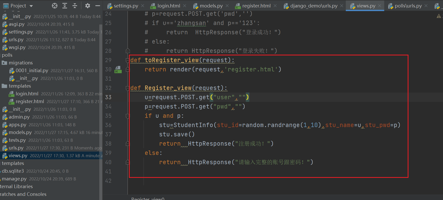This screenshot has height=200, width=443.
Task: Close the register.html editor tab
Action: pos(275,6)
